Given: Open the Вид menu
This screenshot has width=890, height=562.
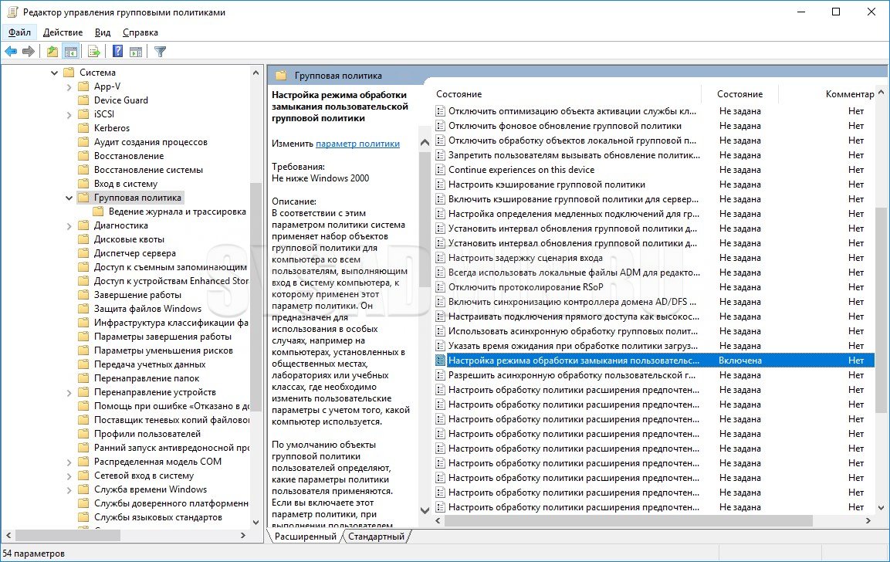Looking at the screenshot, I should pos(103,32).
